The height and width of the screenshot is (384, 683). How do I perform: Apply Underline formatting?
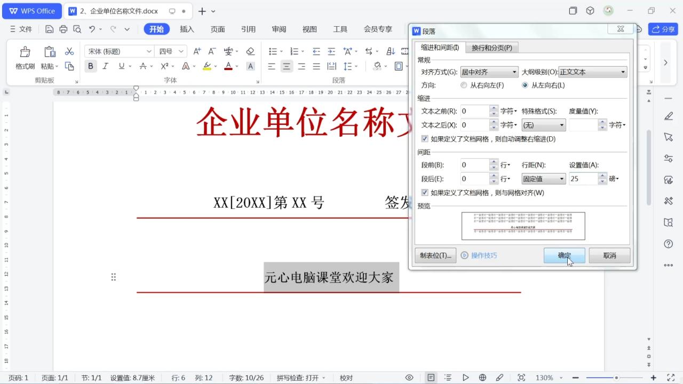point(122,66)
